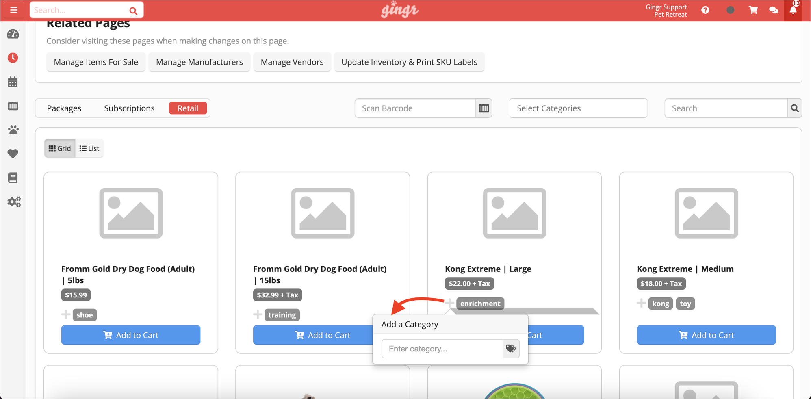Add Fromm Gold 5lbs to cart
Image resolution: width=811 pixels, height=399 pixels.
pos(131,335)
